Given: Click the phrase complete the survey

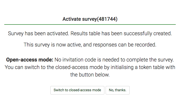Looking at the screenshot, I should point(150,60).
